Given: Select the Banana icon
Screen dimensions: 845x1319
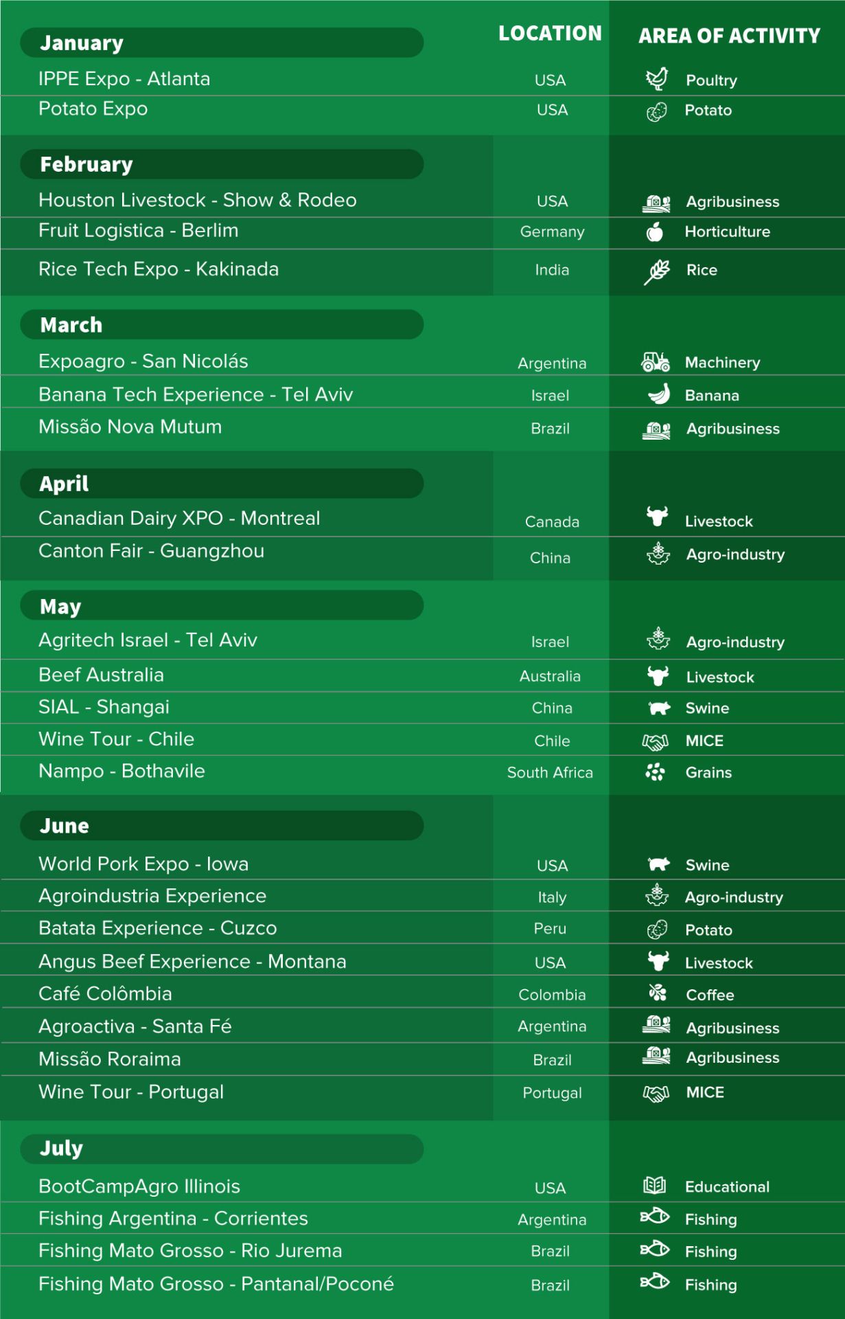Looking at the screenshot, I should (x=659, y=394).
